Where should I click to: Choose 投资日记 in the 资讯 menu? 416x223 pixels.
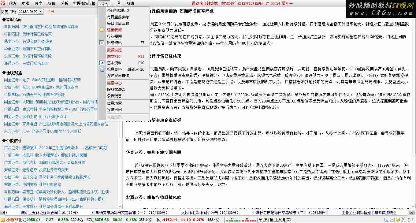tap(114, 110)
